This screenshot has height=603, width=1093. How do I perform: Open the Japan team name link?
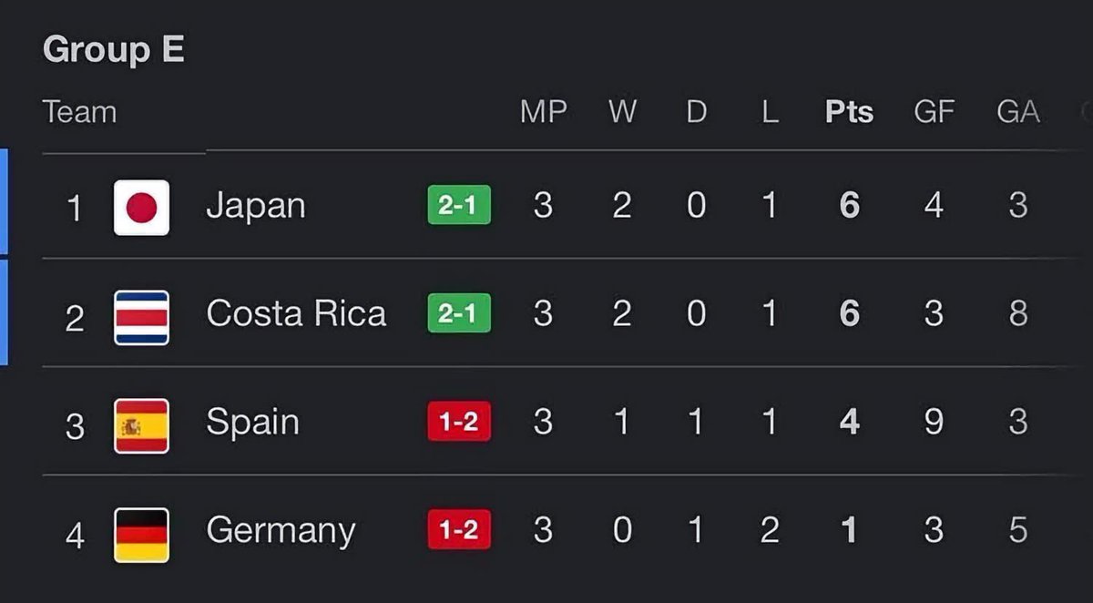click(x=256, y=207)
